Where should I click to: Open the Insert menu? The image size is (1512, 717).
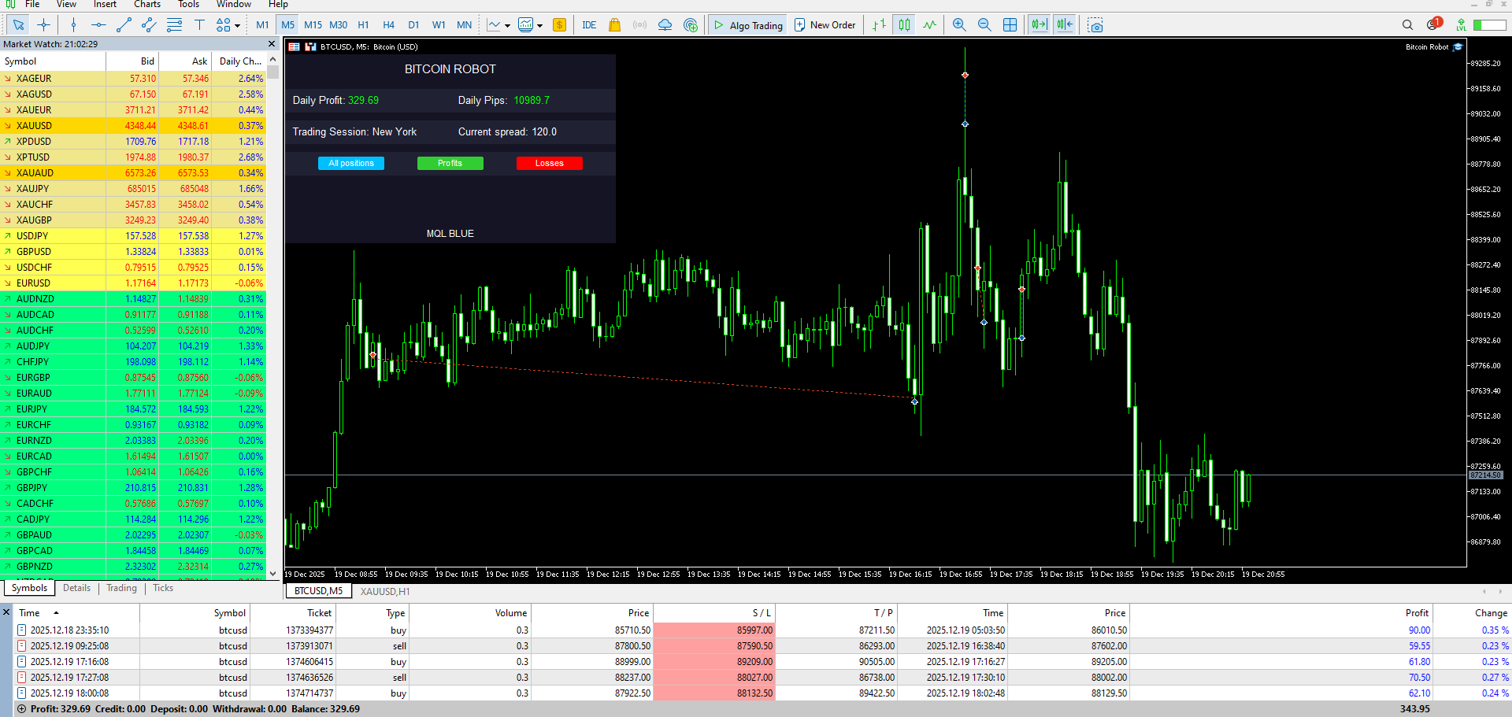(x=105, y=5)
